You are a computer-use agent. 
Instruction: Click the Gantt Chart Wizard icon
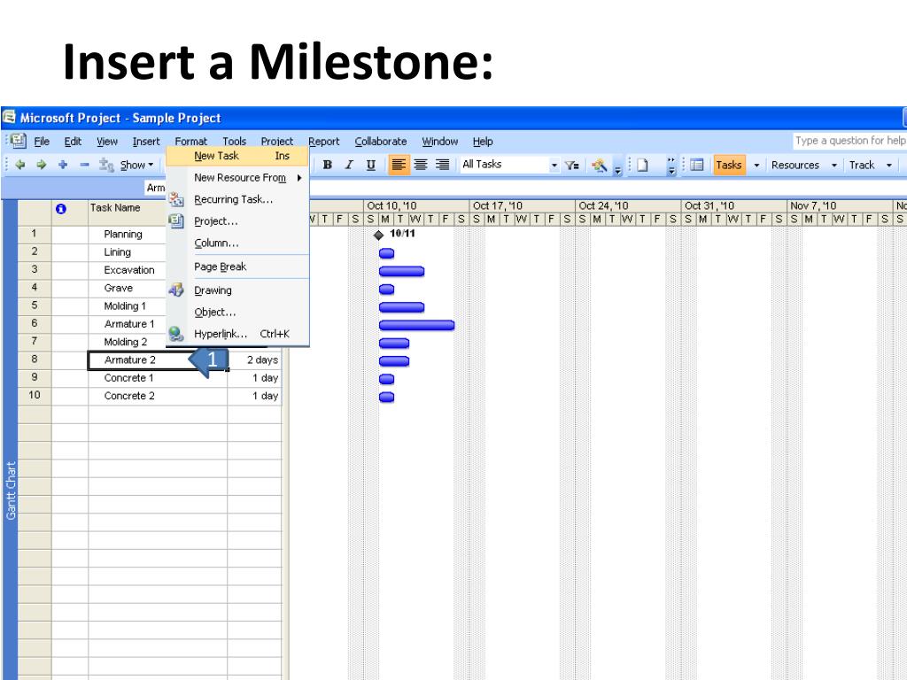pyautogui.click(x=600, y=166)
